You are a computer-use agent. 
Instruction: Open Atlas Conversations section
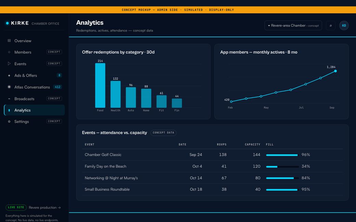[34, 87]
